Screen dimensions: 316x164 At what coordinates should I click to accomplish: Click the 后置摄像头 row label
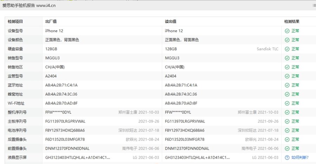click(x=17, y=139)
